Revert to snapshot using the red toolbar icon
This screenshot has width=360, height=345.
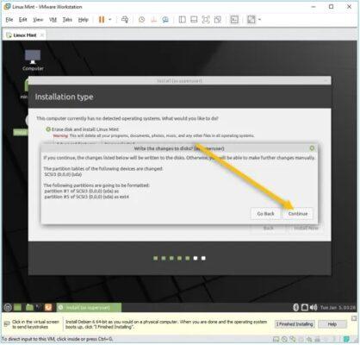coord(153,20)
